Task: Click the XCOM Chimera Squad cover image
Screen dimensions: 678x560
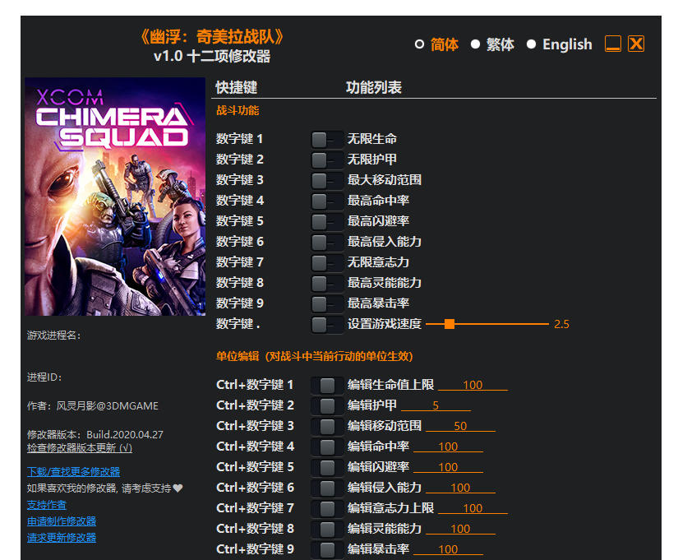Action: 115,197
